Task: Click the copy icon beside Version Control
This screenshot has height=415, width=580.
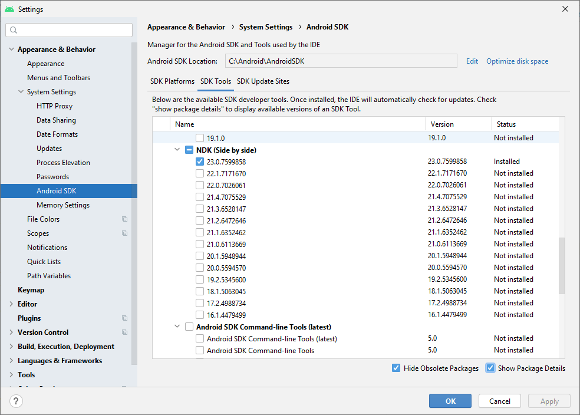Action: [124, 332]
